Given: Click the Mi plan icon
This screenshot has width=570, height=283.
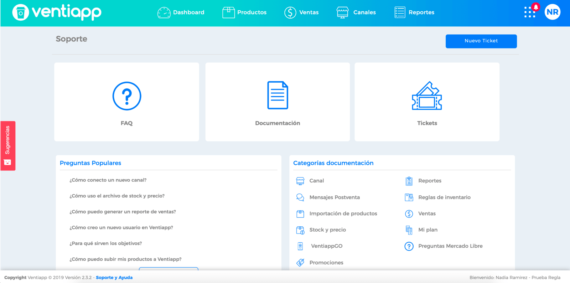Looking at the screenshot, I should point(409,230).
